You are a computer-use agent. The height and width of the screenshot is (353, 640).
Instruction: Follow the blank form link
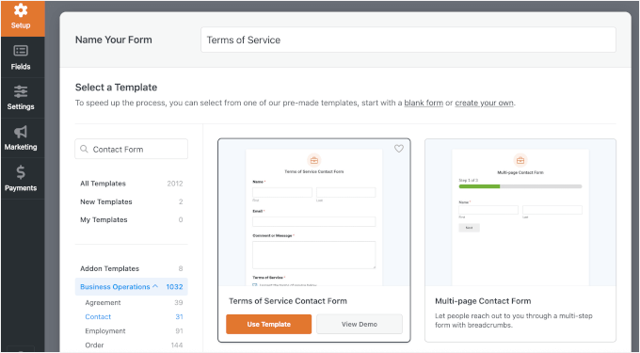424,103
